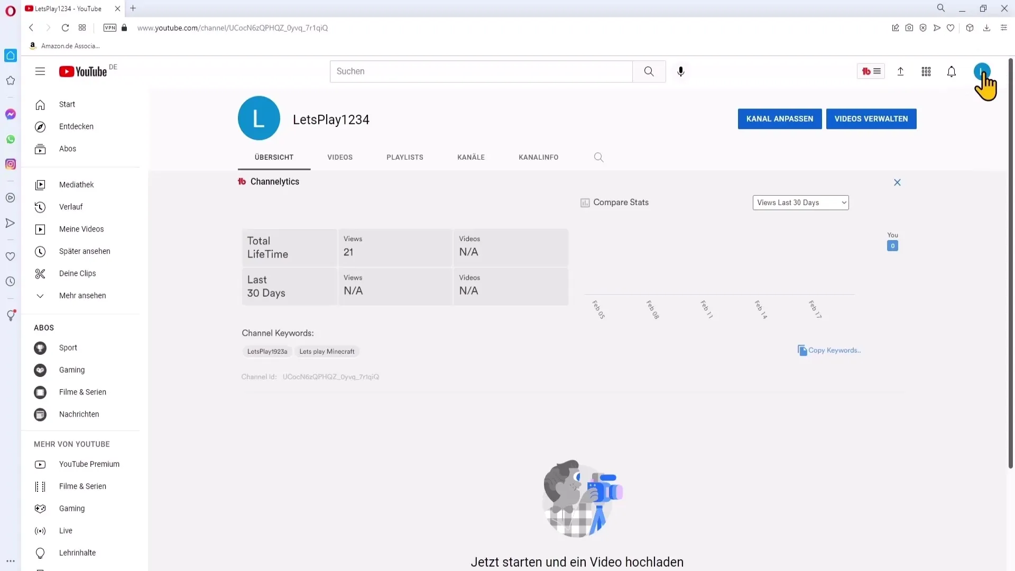Image resolution: width=1015 pixels, height=571 pixels.
Task: Select the 'Views Last 30 Days' dropdown
Action: coord(800,202)
